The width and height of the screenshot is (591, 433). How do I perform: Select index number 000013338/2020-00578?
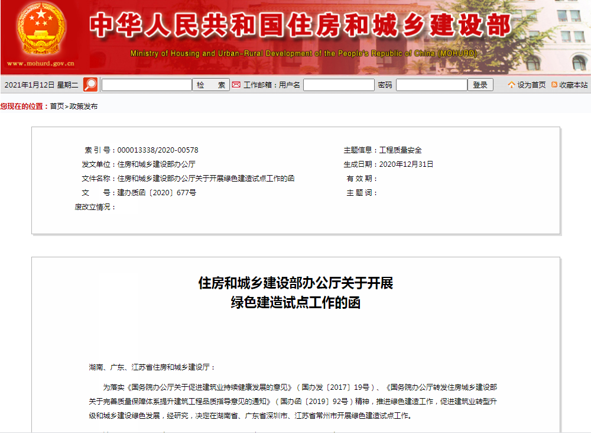tap(158, 150)
